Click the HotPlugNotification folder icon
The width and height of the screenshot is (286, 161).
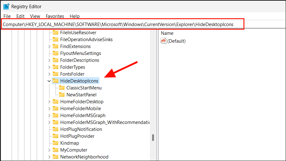(56, 129)
